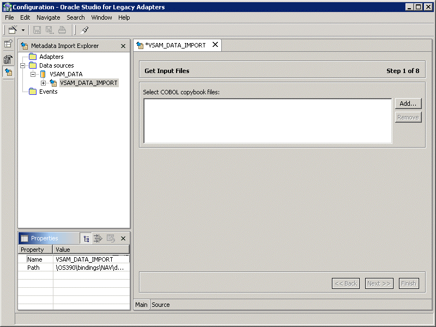Click Restore Default Value icon in Properties
Image resolution: width=436 pixels, height=327 pixels.
tap(111, 238)
